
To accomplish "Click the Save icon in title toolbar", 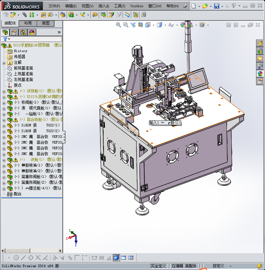I will tap(216, 6).
